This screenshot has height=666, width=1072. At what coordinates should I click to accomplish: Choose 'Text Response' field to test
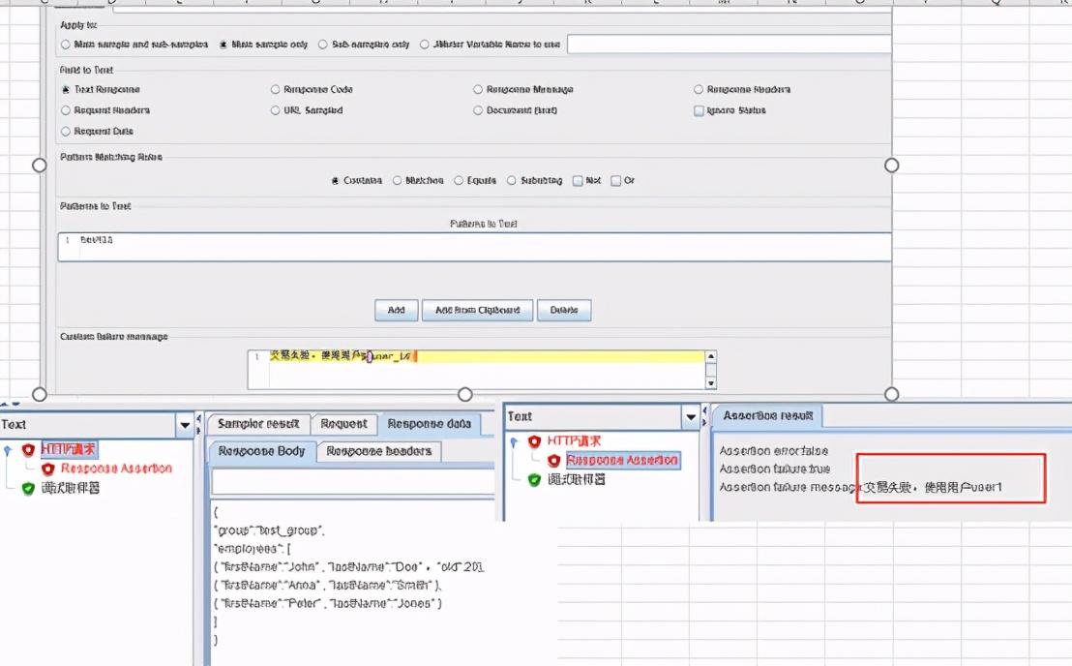[x=66, y=90]
